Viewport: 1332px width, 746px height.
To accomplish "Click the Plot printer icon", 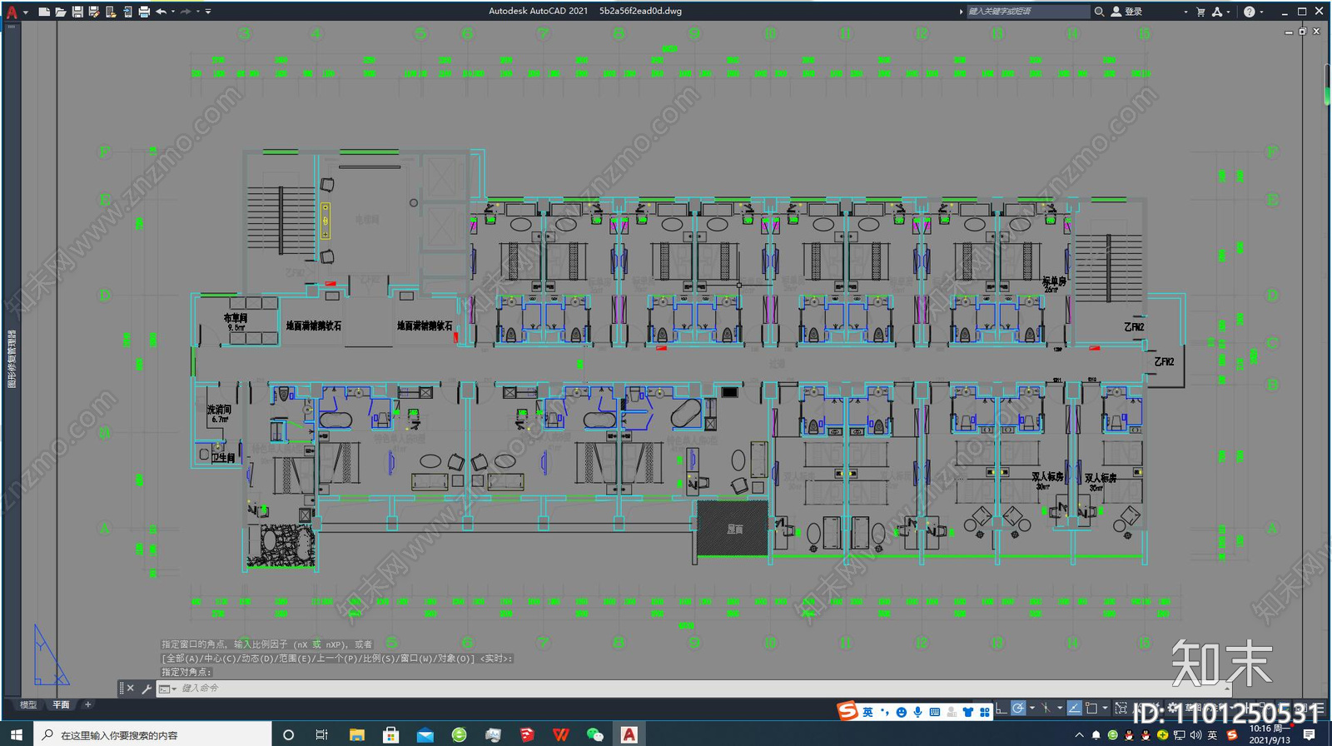I will point(144,12).
